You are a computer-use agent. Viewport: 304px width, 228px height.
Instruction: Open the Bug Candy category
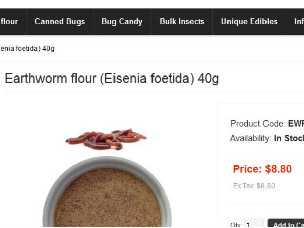point(122,22)
